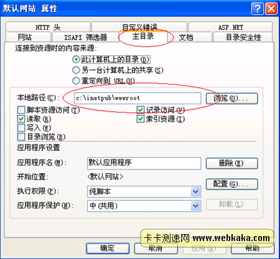Select 另一台计算机上的共享 radio option
This screenshot has width=280, height=259.
pyautogui.click(x=76, y=70)
